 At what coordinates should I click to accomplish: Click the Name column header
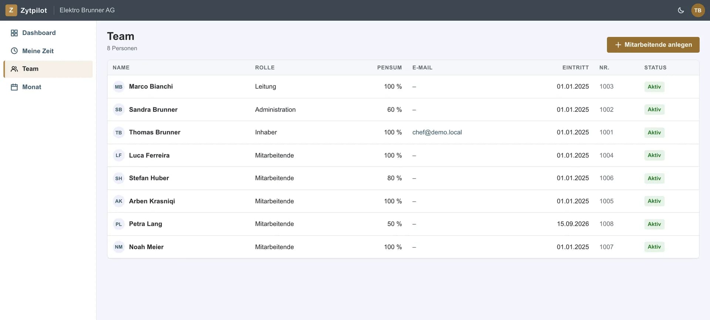(121, 68)
